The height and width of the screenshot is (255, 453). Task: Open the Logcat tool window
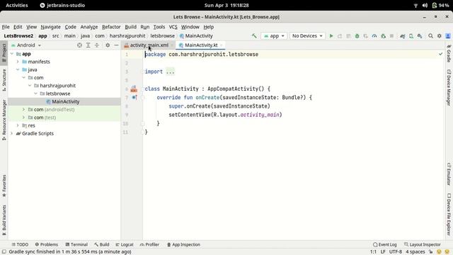(x=125, y=244)
